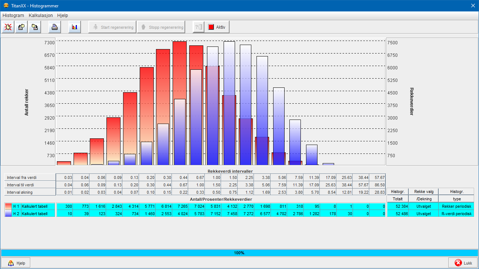Select the 'Interval til verdi' row label
This screenshot has width=479, height=269.
pyautogui.click(x=30, y=185)
